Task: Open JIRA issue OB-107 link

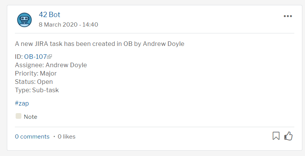Action: click(x=36, y=57)
